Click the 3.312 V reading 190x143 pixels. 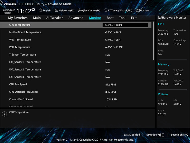[x=162, y=114]
